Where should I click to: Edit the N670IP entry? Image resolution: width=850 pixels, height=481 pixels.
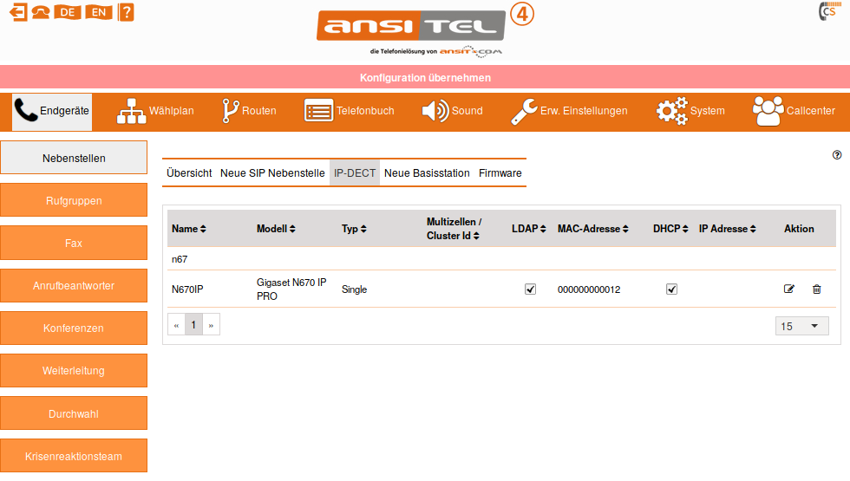click(789, 289)
